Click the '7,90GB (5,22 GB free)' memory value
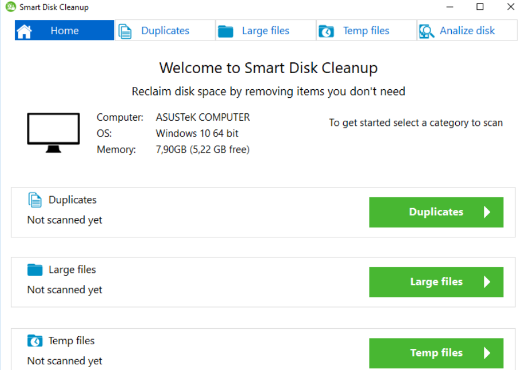The width and height of the screenshot is (525, 370). (x=203, y=149)
